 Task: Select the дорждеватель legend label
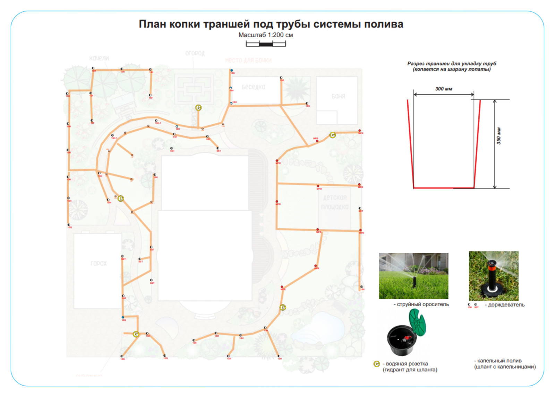[505, 305]
